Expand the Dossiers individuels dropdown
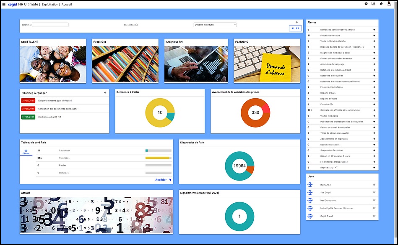398x245 pixels. [215, 25]
